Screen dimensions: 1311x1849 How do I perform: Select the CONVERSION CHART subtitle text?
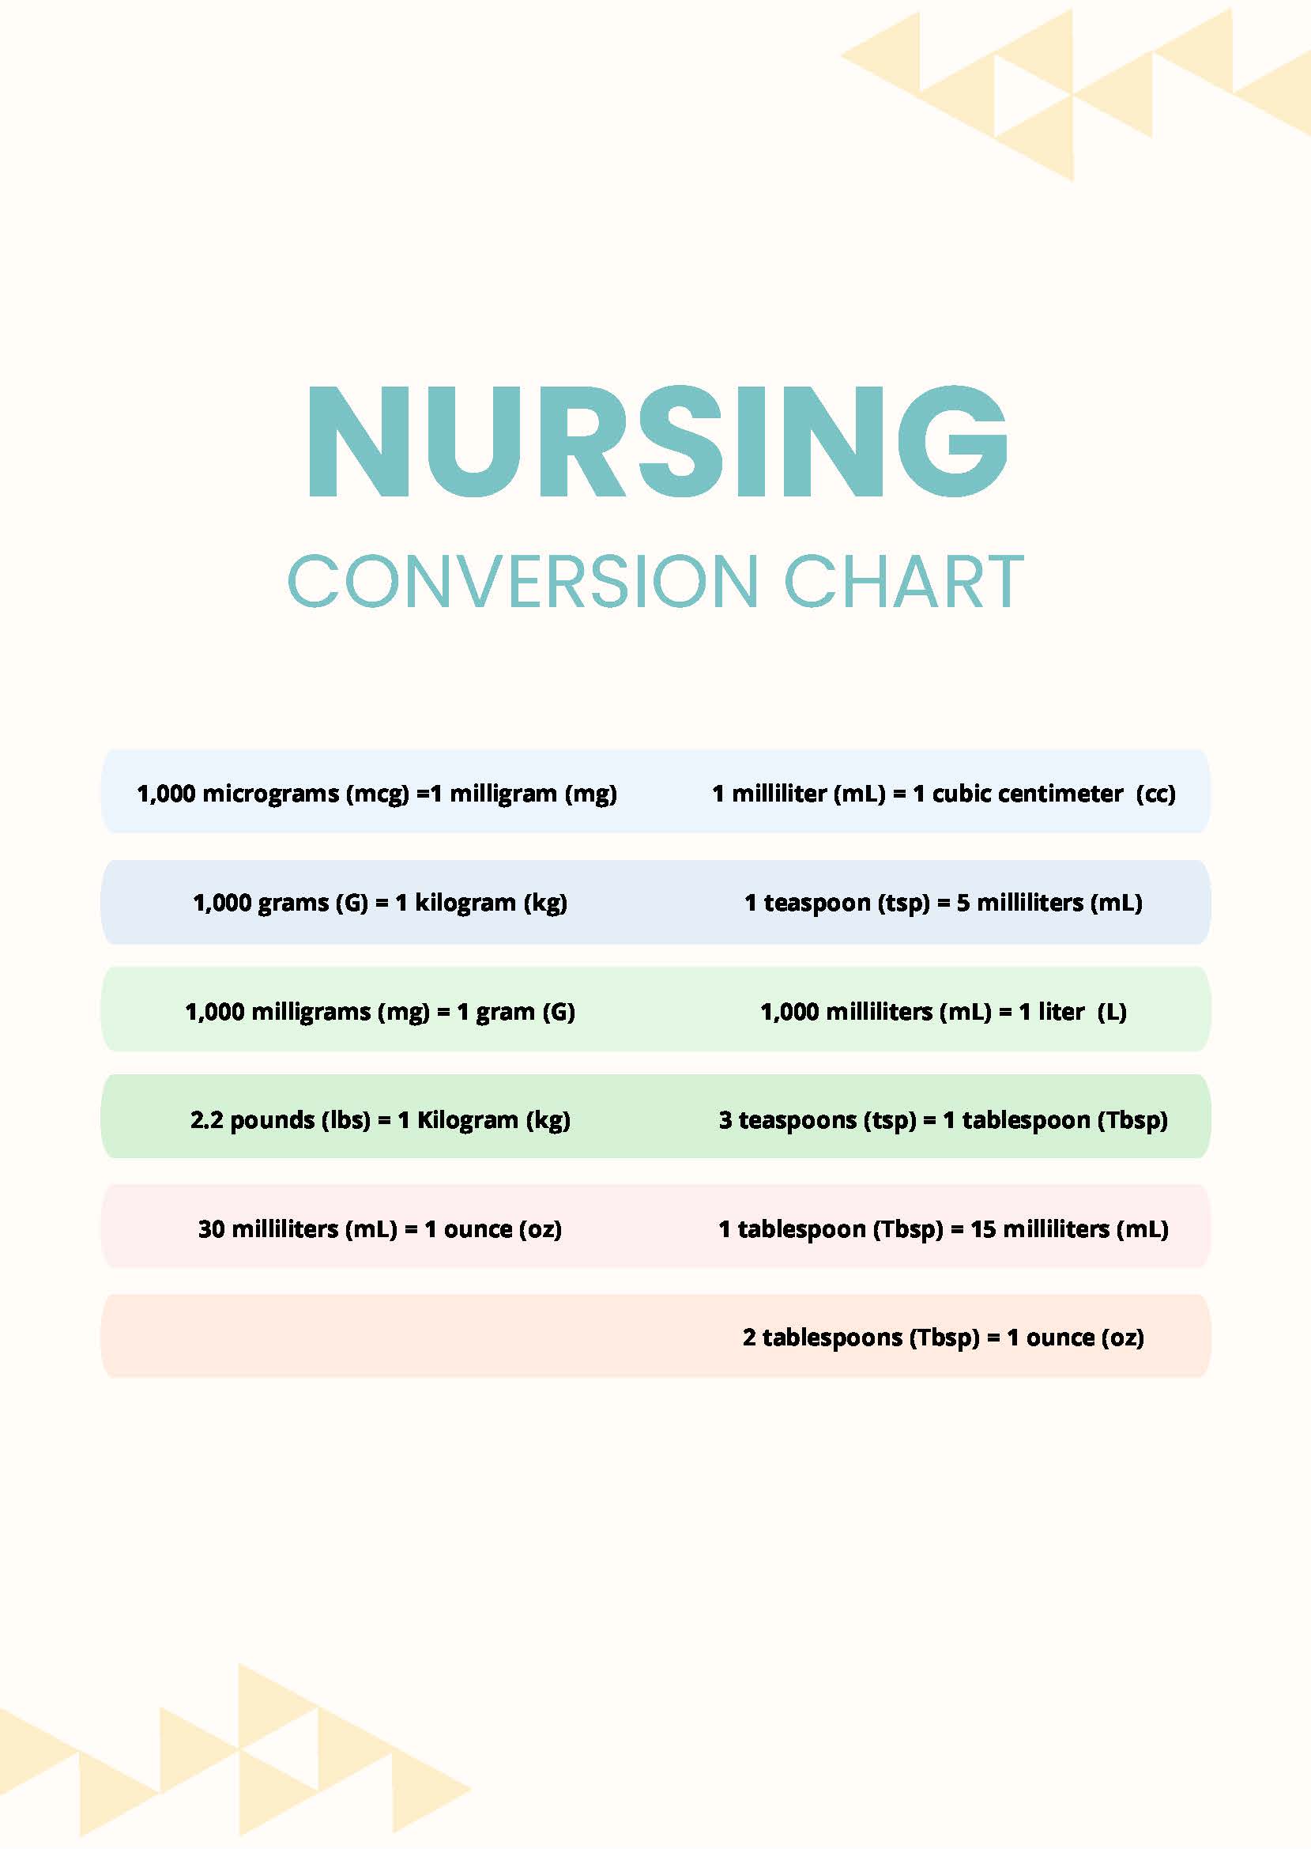click(657, 581)
